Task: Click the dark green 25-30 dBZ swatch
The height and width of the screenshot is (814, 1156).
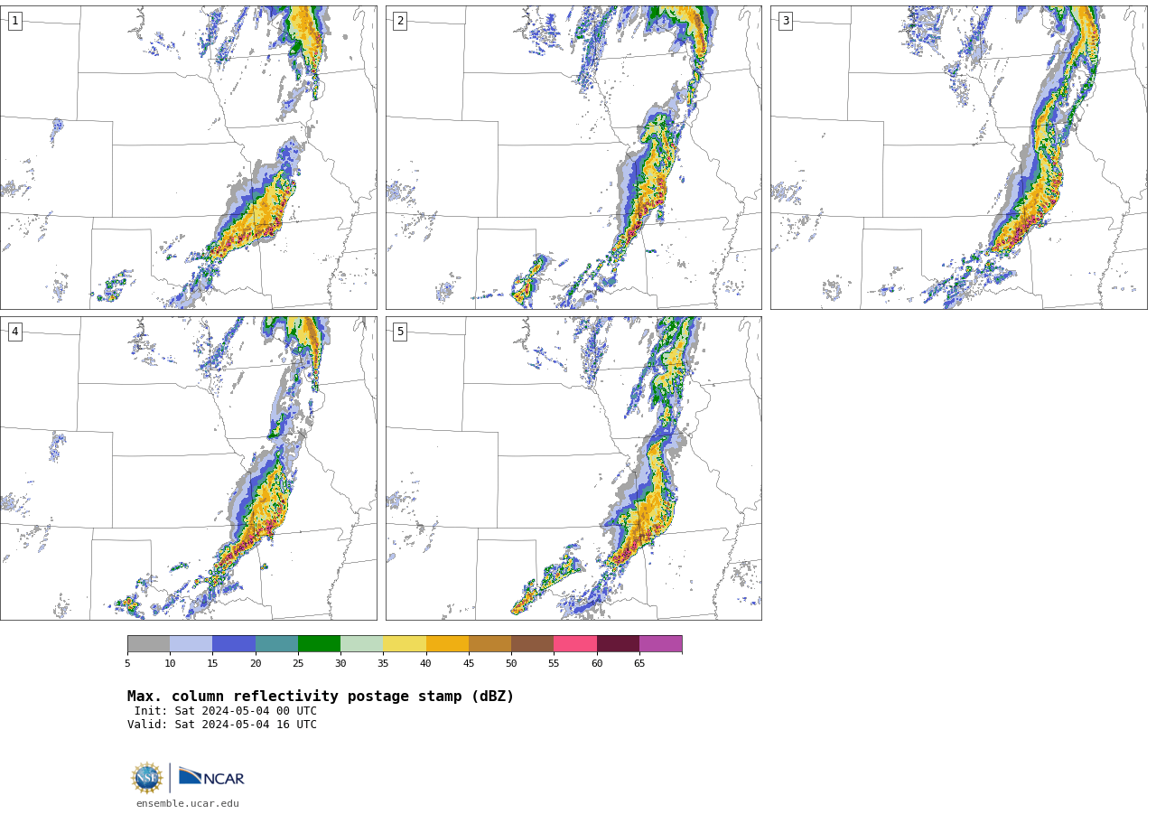Action: (319, 643)
